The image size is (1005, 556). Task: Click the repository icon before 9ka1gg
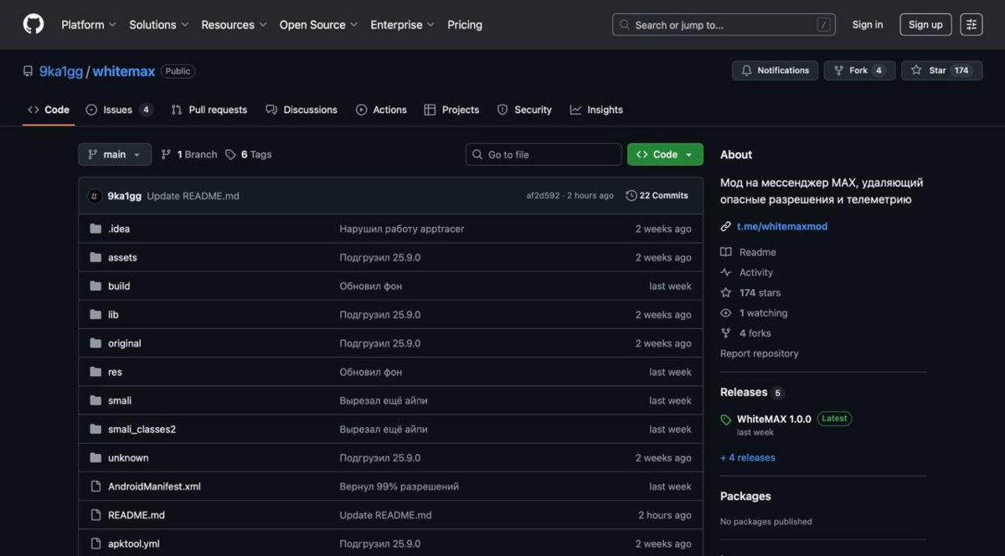28,71
